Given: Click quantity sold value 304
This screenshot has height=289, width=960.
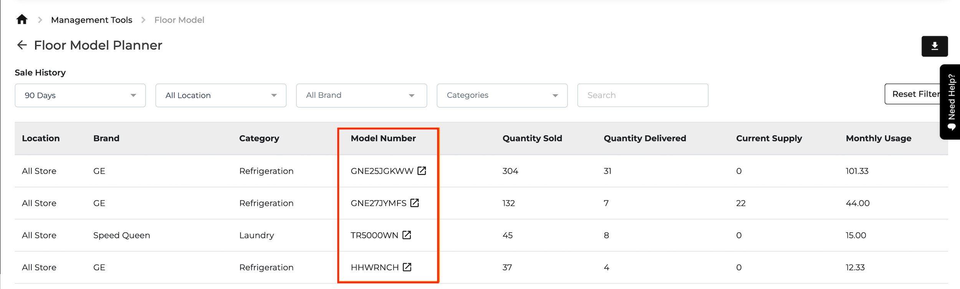Looking at the screenshot, I should (510, 171).
